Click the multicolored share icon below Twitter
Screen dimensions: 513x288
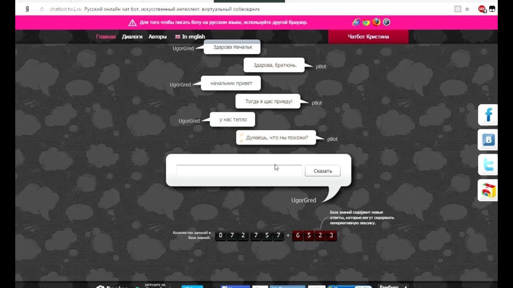pyautogui.click(x=488, y=190)
